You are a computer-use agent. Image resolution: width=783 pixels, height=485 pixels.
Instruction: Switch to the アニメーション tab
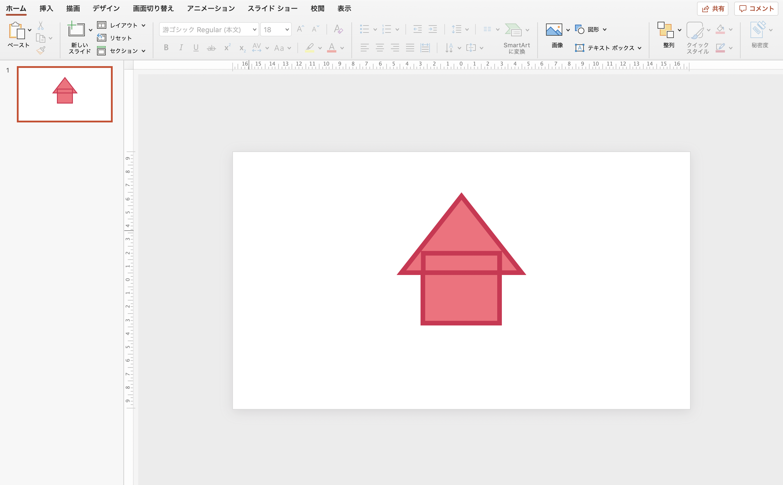coord(211,8)
